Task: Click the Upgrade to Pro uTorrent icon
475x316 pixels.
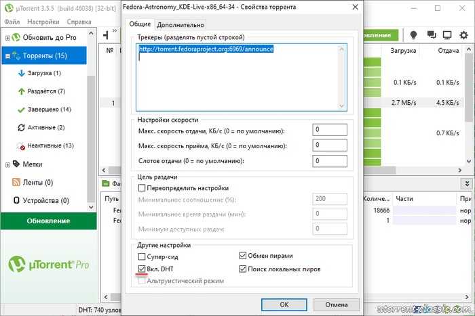Action: click(x=16, y=37)
